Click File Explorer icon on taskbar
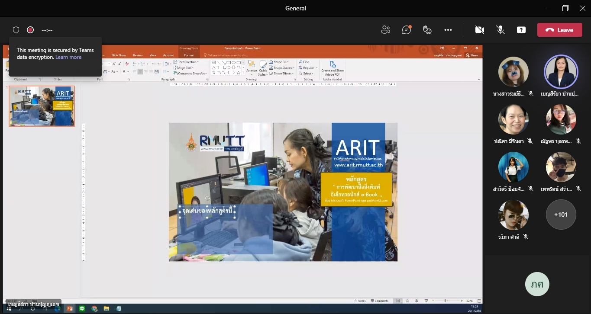591x314 pixels. click(x=107, y=309)
